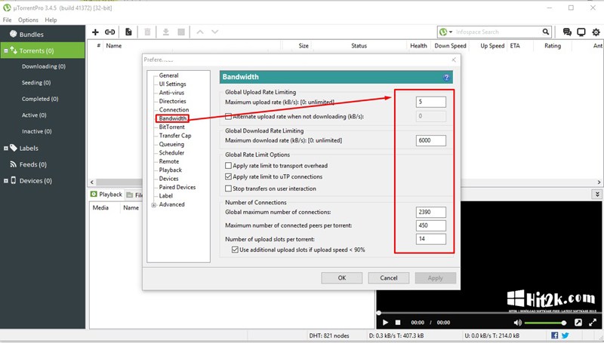The height and width of the screenshot is (343, 604).
Task: Close the Preferences dialog with X
Action: (454, 60)
